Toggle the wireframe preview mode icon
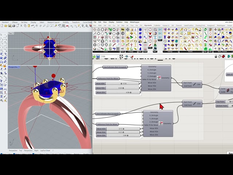 pyautogui.click(x=220, y=57)
